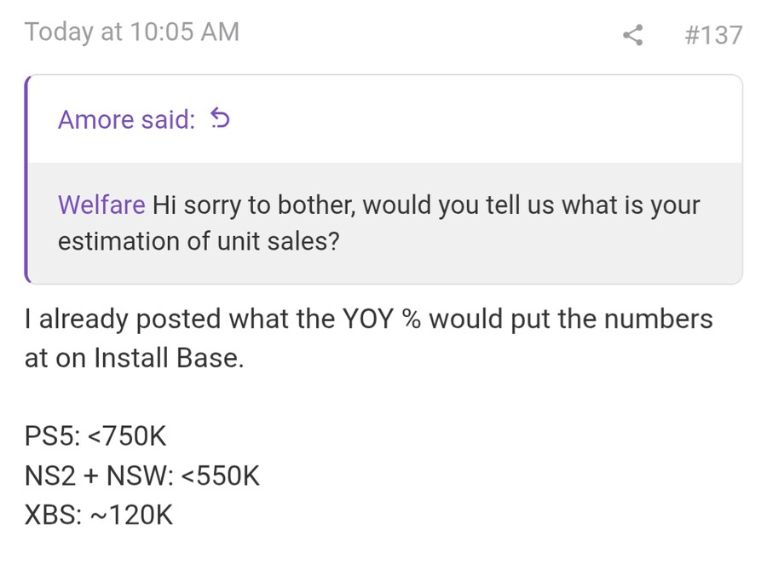Open the share options via the share symbol
This screenshot has width=767, height=565.
click(x=631, y=36)
